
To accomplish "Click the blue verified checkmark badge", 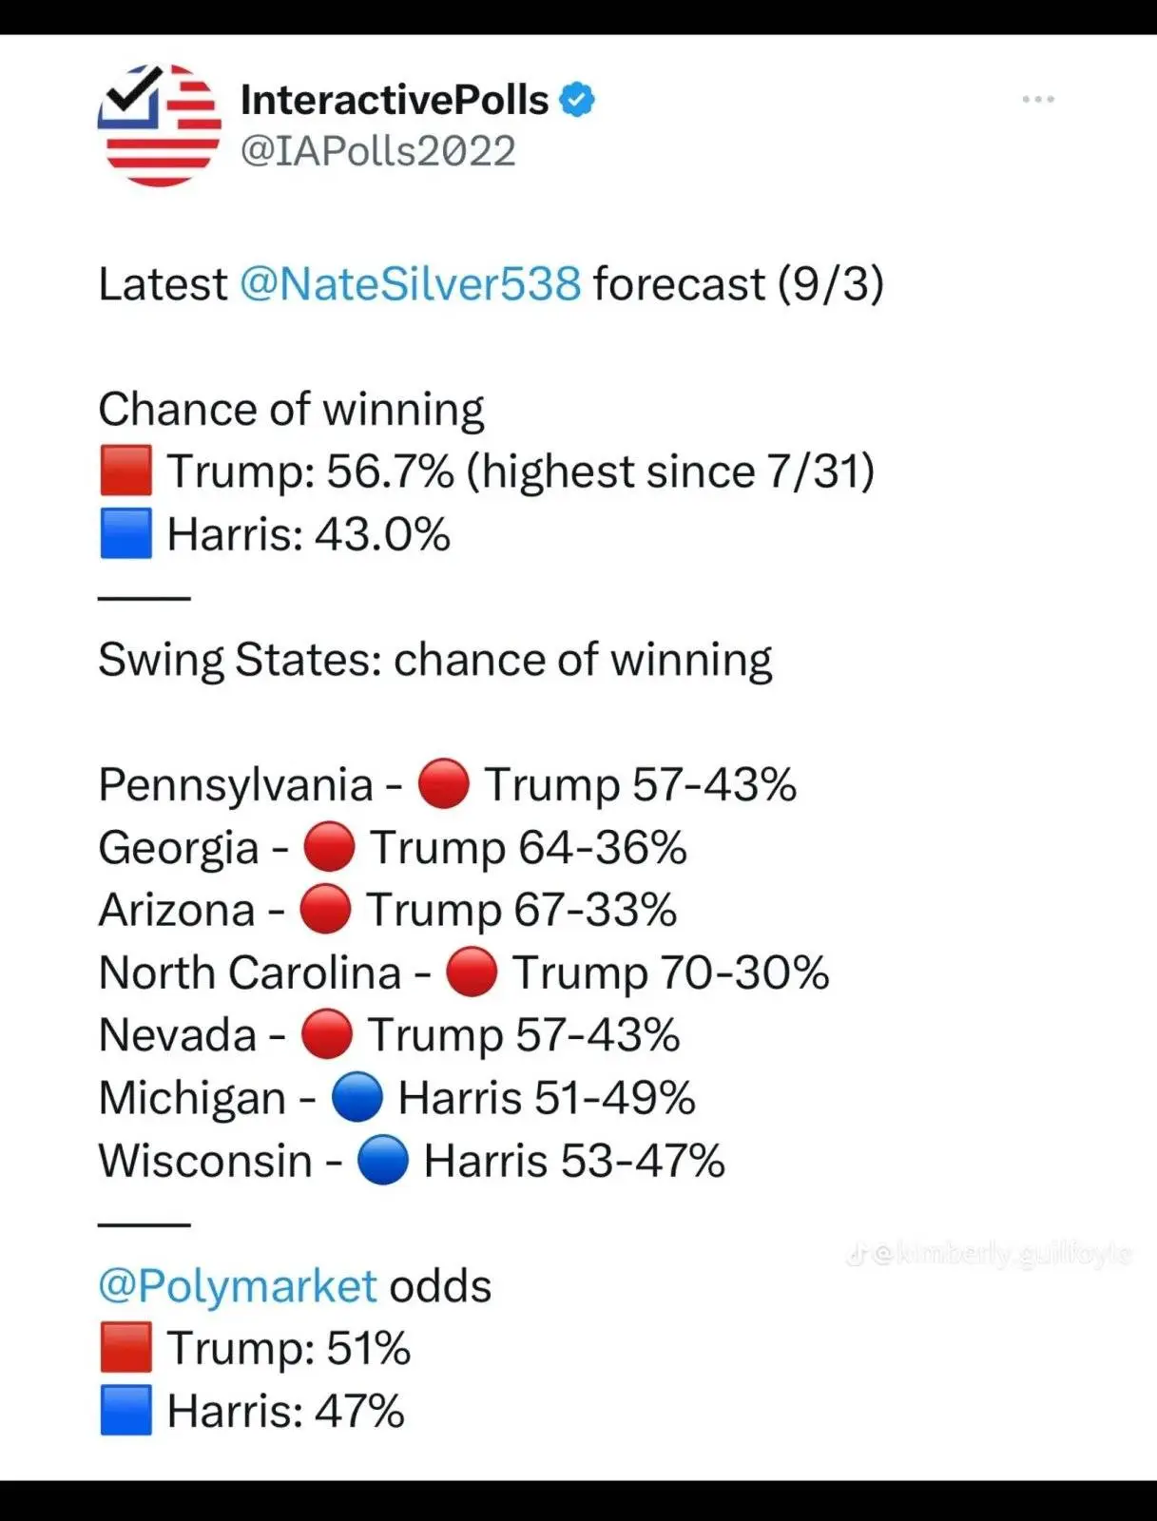I will click(x=577, y=100).
